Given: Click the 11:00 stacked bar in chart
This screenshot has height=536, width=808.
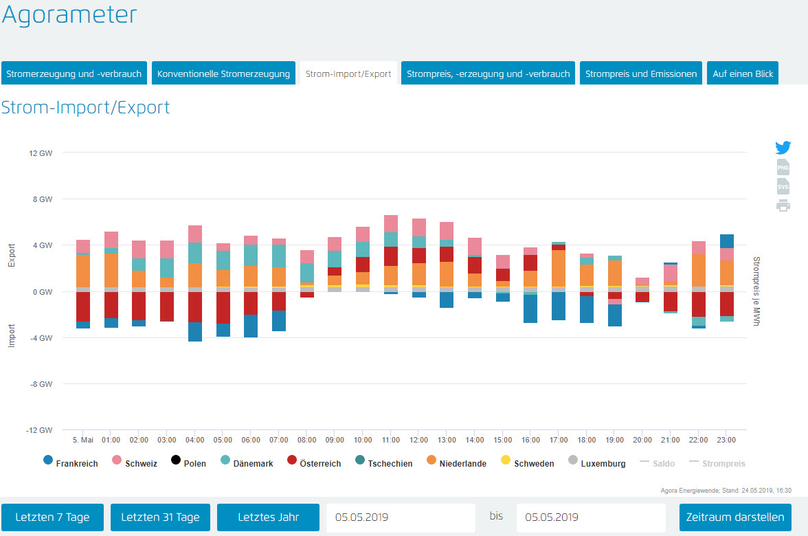Looking at the screenshot, I should pyautogui.click(x=391, y=254).
